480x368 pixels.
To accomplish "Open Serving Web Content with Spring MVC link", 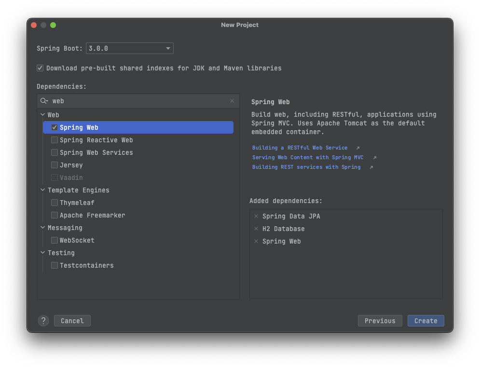I will (x=308, y=157).
